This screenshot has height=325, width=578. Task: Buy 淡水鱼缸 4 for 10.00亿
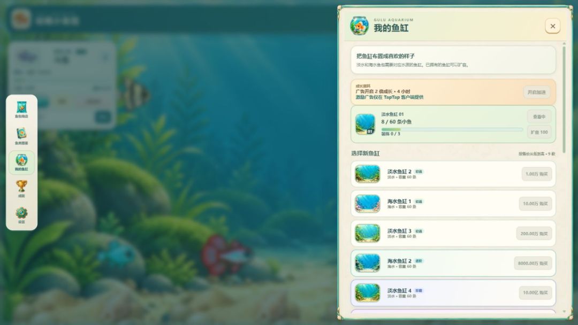535,292
